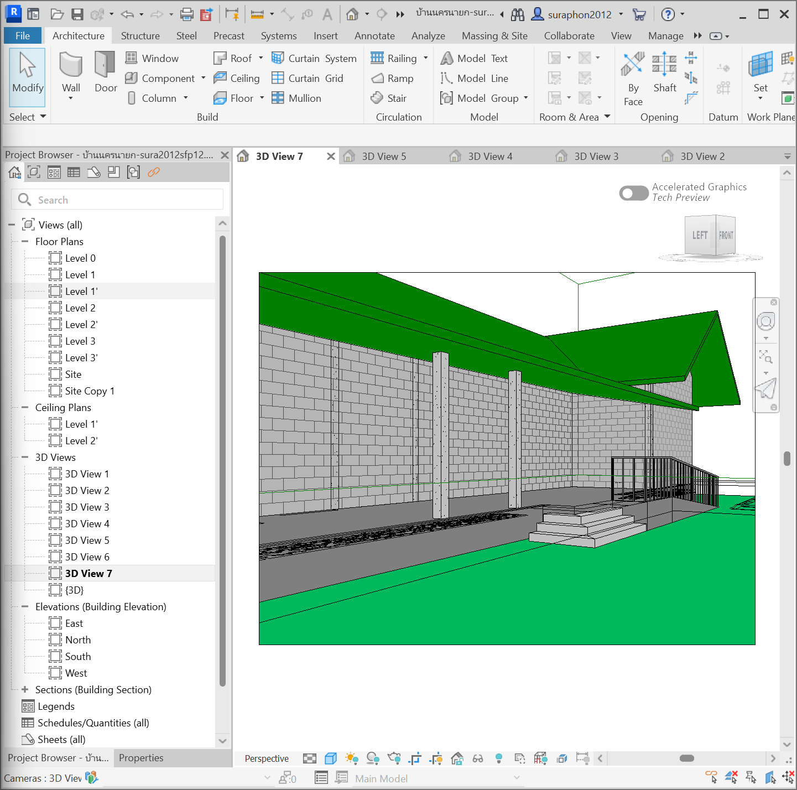797x790 pixels.
Task: Switch to the Properties panel tab
Action: tap(141, 758)
